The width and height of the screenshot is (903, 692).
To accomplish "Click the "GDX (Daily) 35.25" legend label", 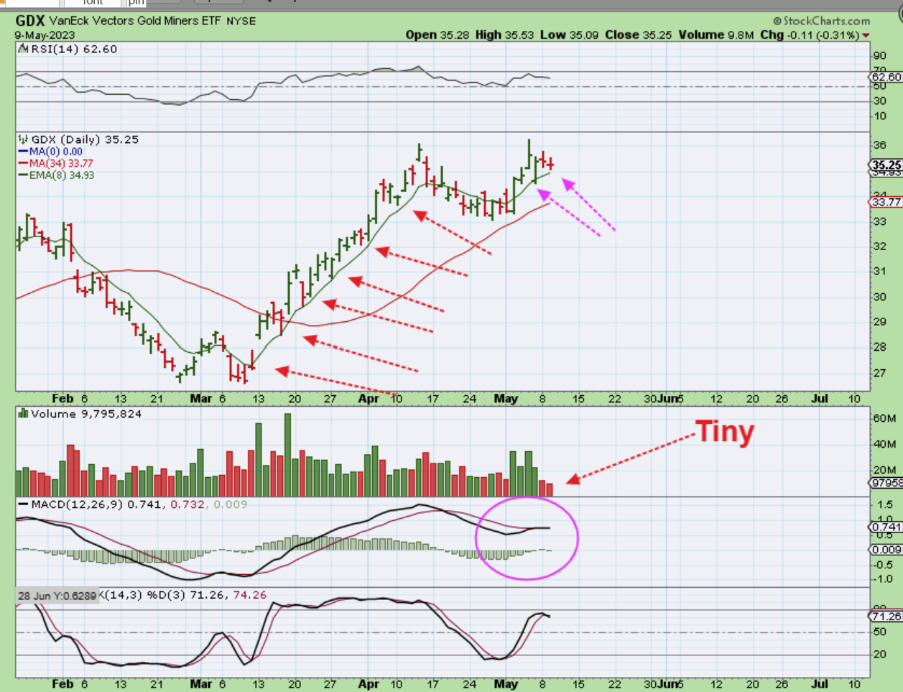I will click(x=85, y=139).
